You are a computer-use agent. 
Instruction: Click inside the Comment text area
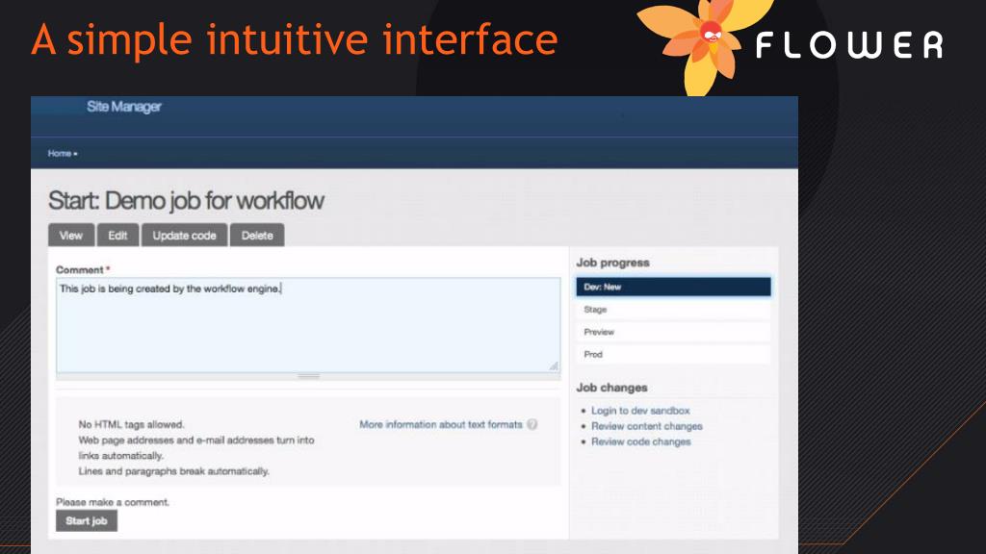308,325
